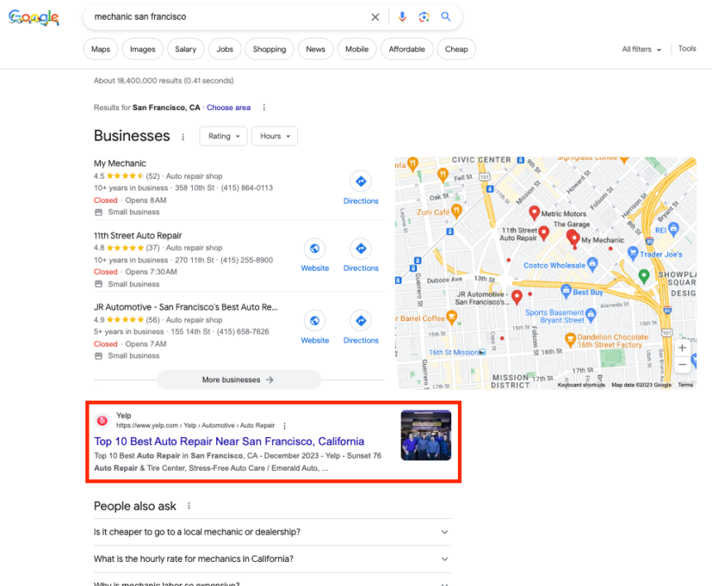This screenshot has width=712, height=586.
Task: Open the People also ask options dots
Action: click(x=189, y=506)
